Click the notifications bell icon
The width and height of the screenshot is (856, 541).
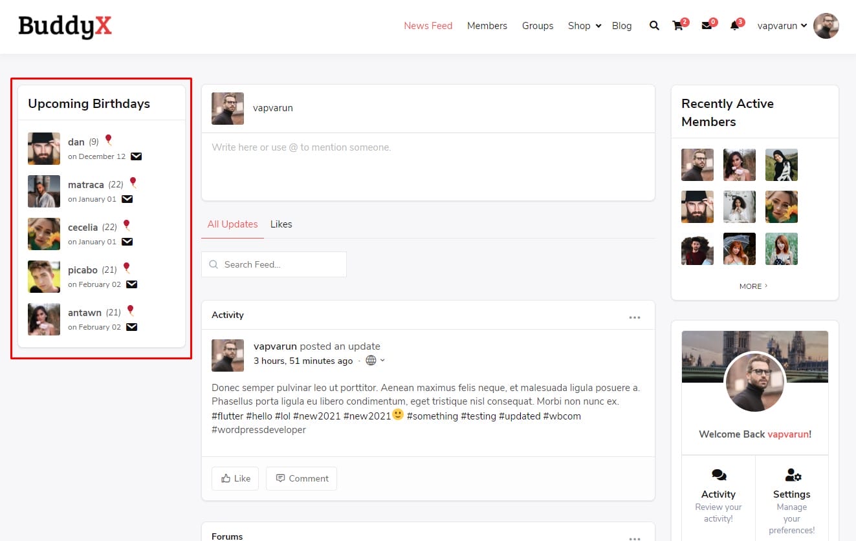[x=734, y=26]
